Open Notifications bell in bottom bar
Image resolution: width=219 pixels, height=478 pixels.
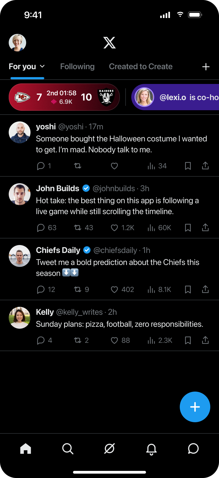[x=151, y=449]
